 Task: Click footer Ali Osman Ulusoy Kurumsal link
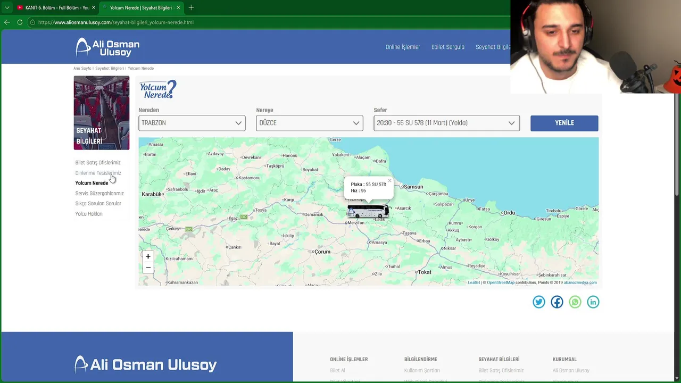(571, 371)
